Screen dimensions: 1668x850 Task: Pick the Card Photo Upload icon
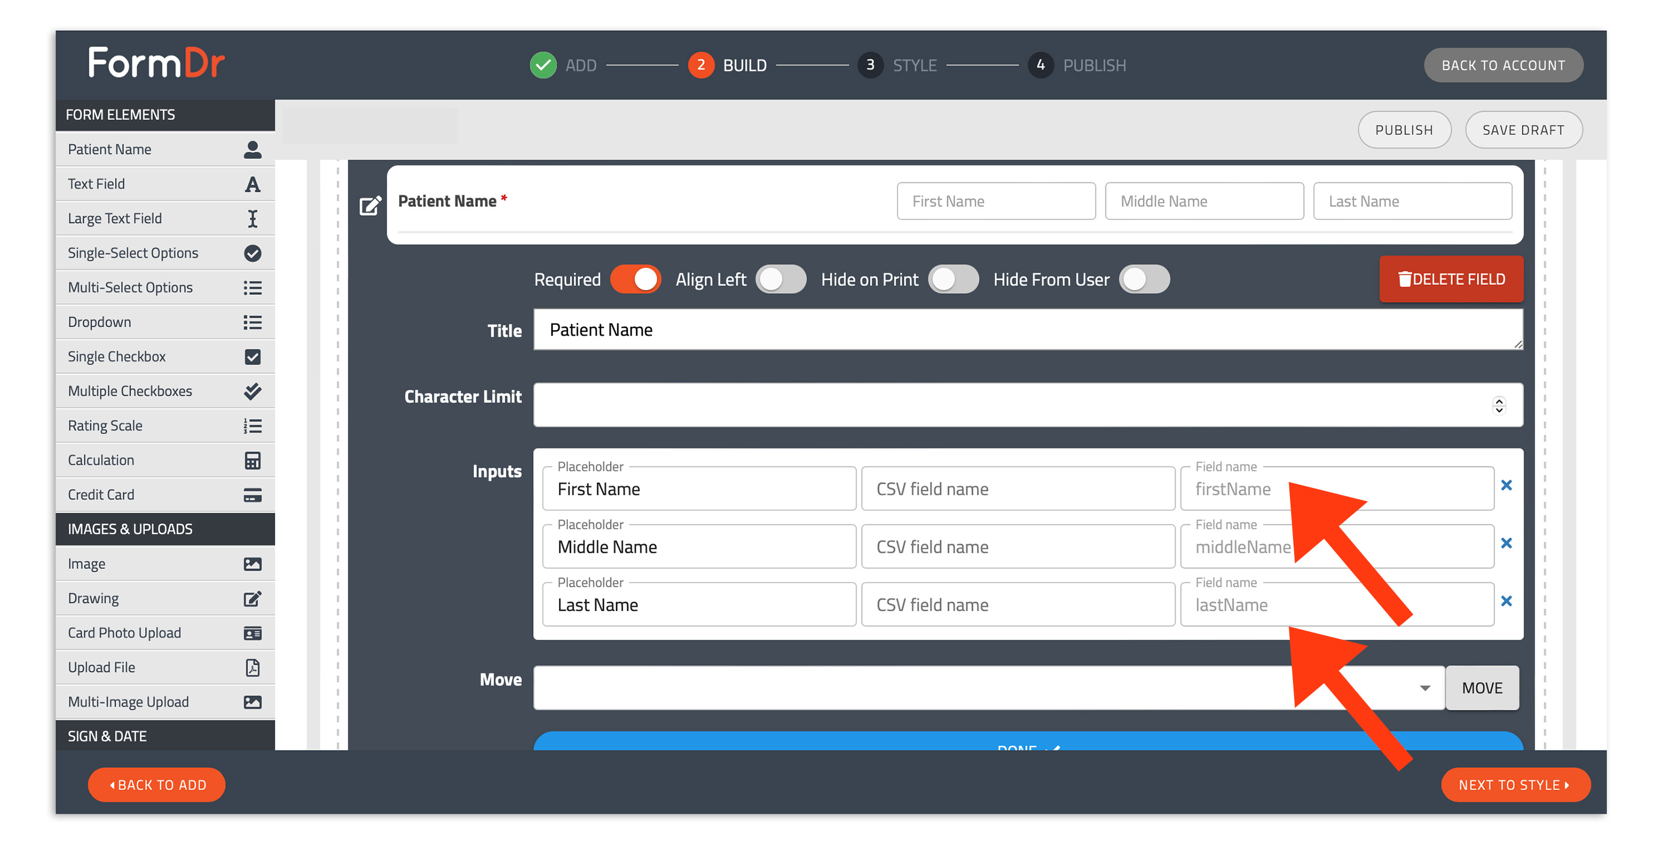tap(252, 633)
